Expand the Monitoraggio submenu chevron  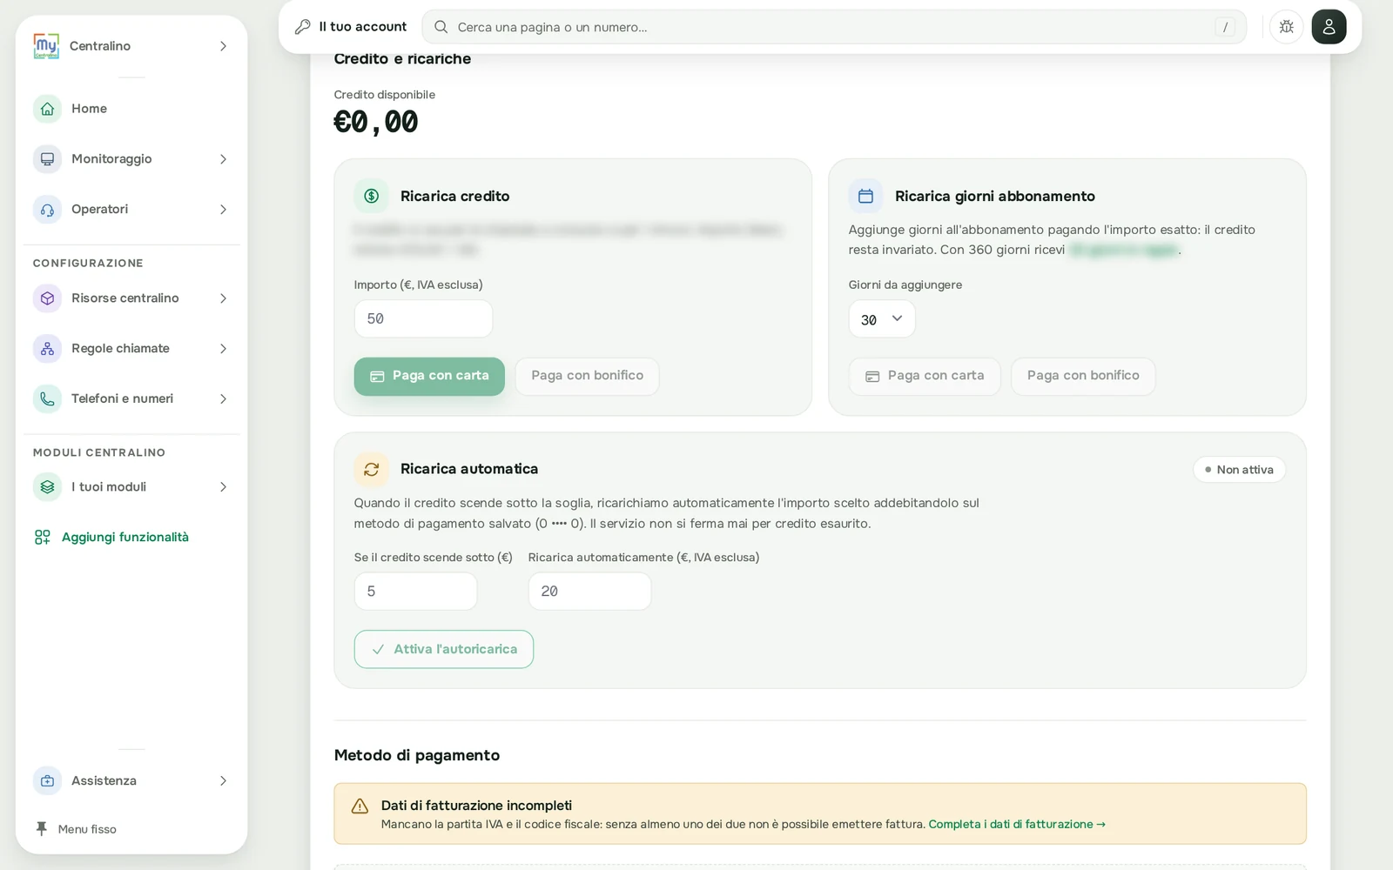click(223, 159)
